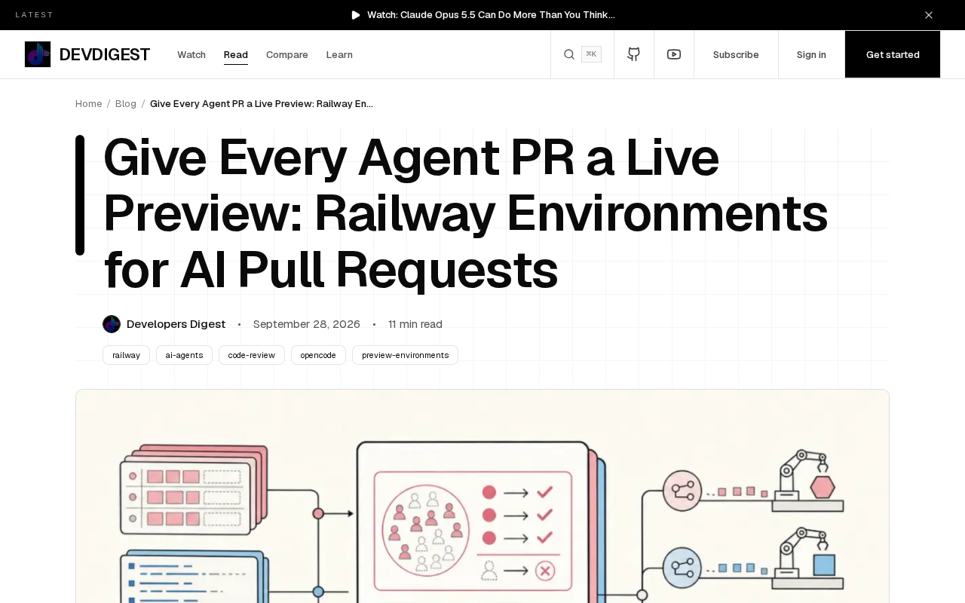
Task: Open the Read menu
Action: point(236,54)
